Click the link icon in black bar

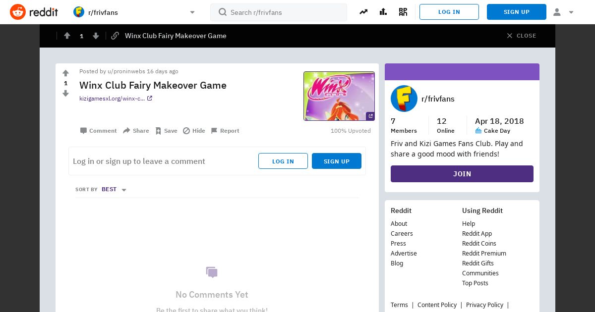pos(115,36)
